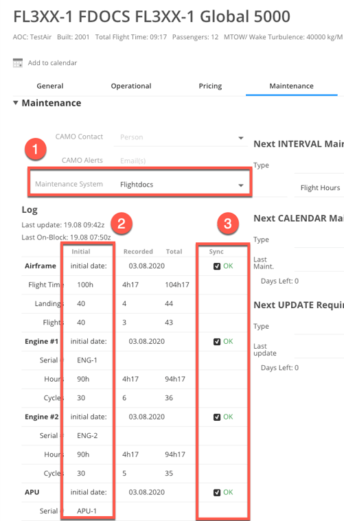
Task: Click the Sync column header
Action: (x=216, y=252)
